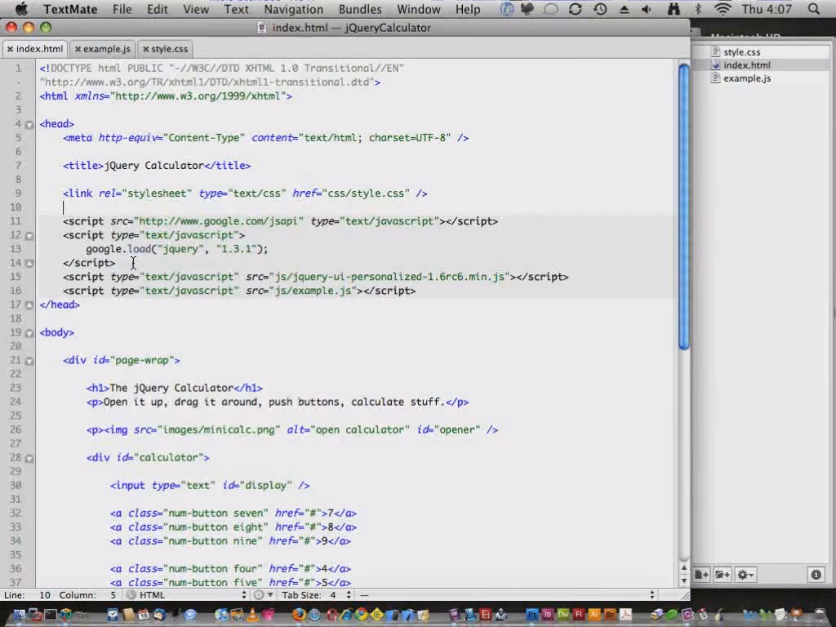Click the info button in project drawer

point(816,575)
